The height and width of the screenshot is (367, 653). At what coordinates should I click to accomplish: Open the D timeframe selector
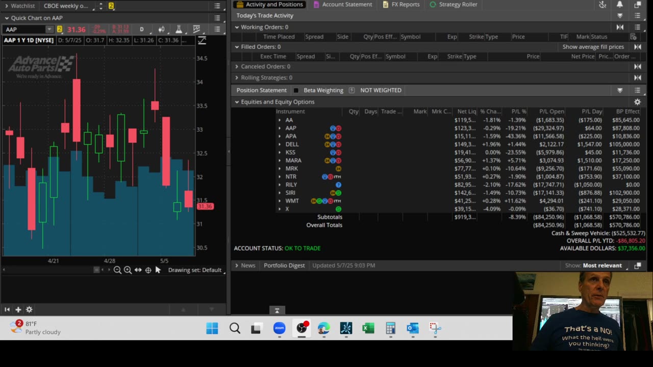pyautogui.click(x=142, y=30)
